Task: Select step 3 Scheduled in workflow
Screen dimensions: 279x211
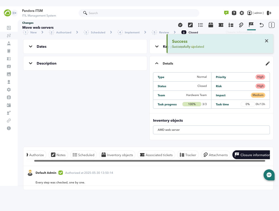Action: pyautogui.click(x=95, y=32)
